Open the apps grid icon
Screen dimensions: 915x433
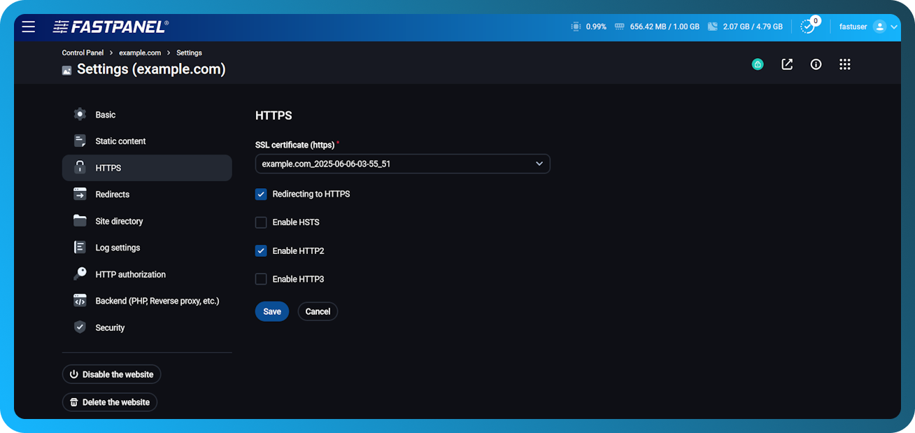844,64
